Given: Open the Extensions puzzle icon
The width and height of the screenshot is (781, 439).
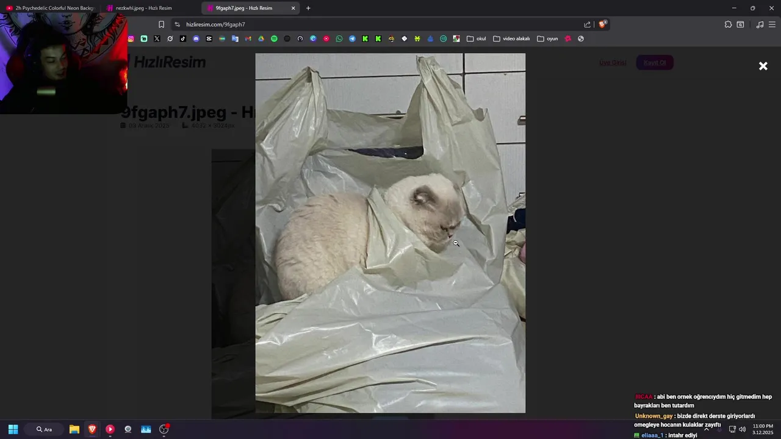Looking at the screenshot, I should pyautogui.click(x=728, y=24).
